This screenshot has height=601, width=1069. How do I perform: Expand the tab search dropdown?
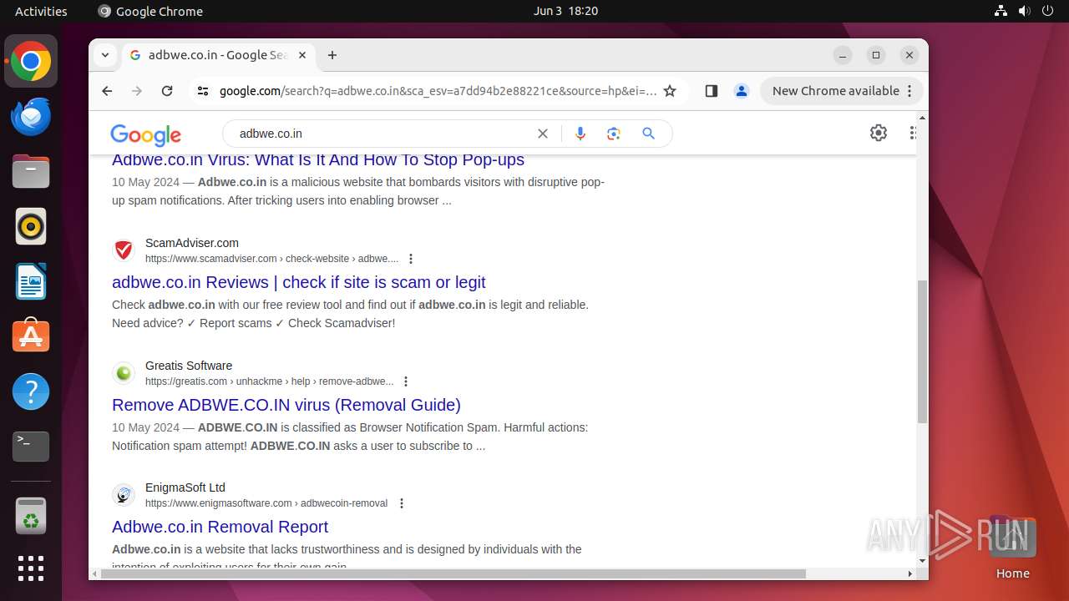coord(105,55)
